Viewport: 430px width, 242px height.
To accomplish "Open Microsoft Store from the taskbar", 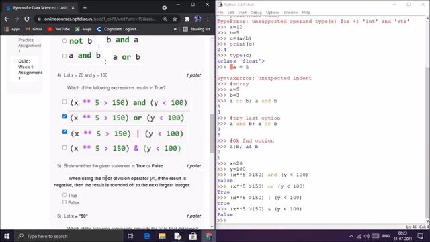I will [193, 236].
